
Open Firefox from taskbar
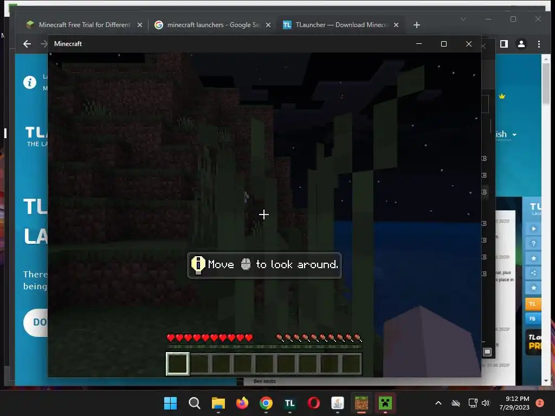click(242, 403)
